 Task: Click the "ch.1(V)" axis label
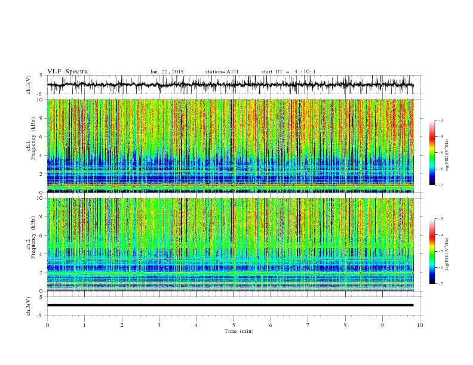tap(29, 85)
